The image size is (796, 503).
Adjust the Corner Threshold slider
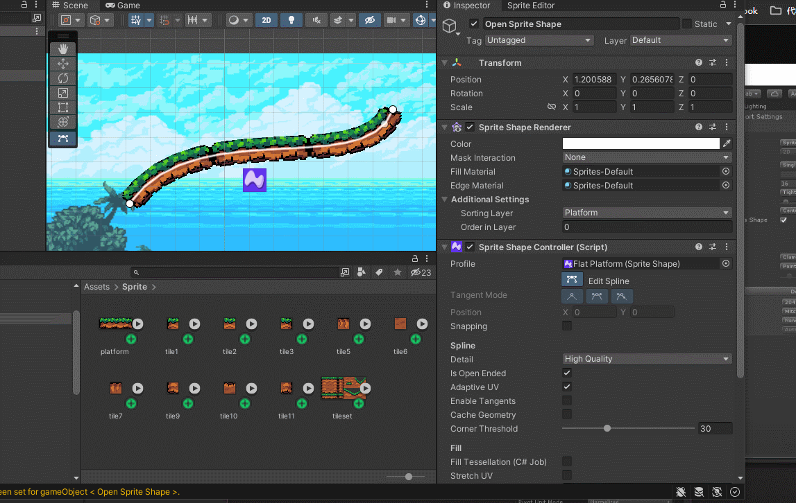(x=607, y=428)
